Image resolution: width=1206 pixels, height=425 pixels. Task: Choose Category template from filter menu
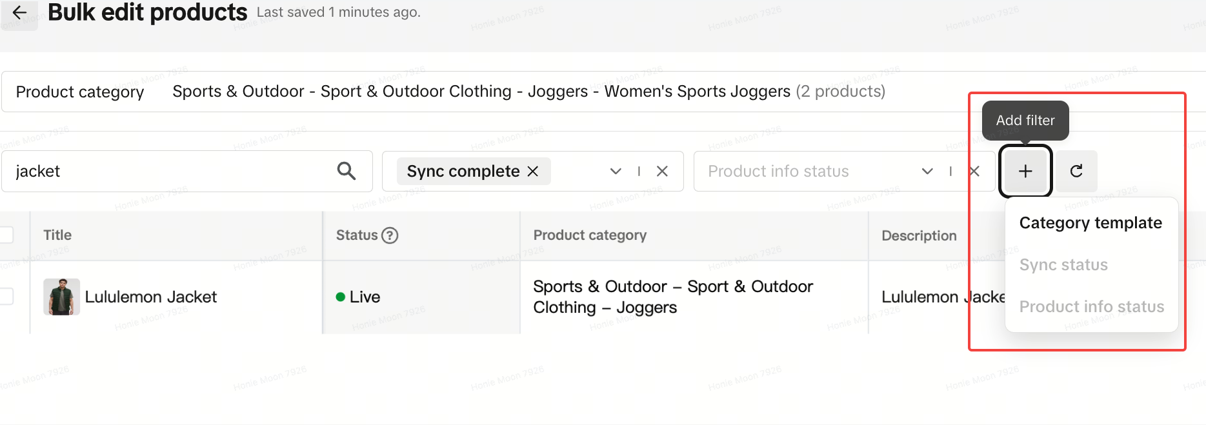click(x=1090, y=223)
